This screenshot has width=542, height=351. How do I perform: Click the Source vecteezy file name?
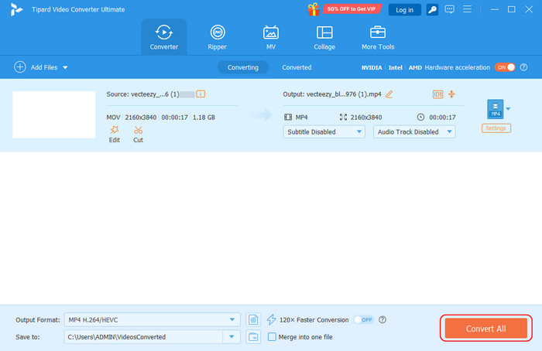coord(155,94)
